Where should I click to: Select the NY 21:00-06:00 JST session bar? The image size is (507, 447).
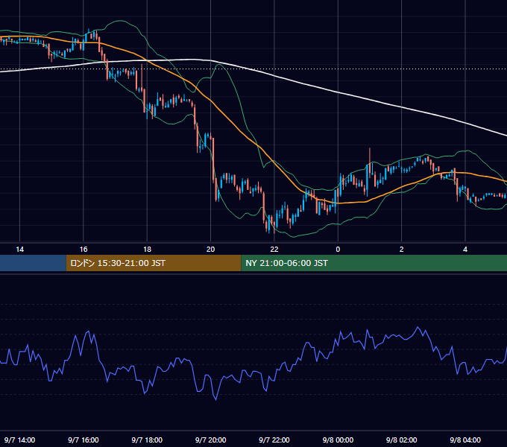pos(374,263)
